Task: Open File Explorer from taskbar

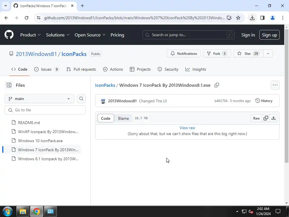Action: 23,211
